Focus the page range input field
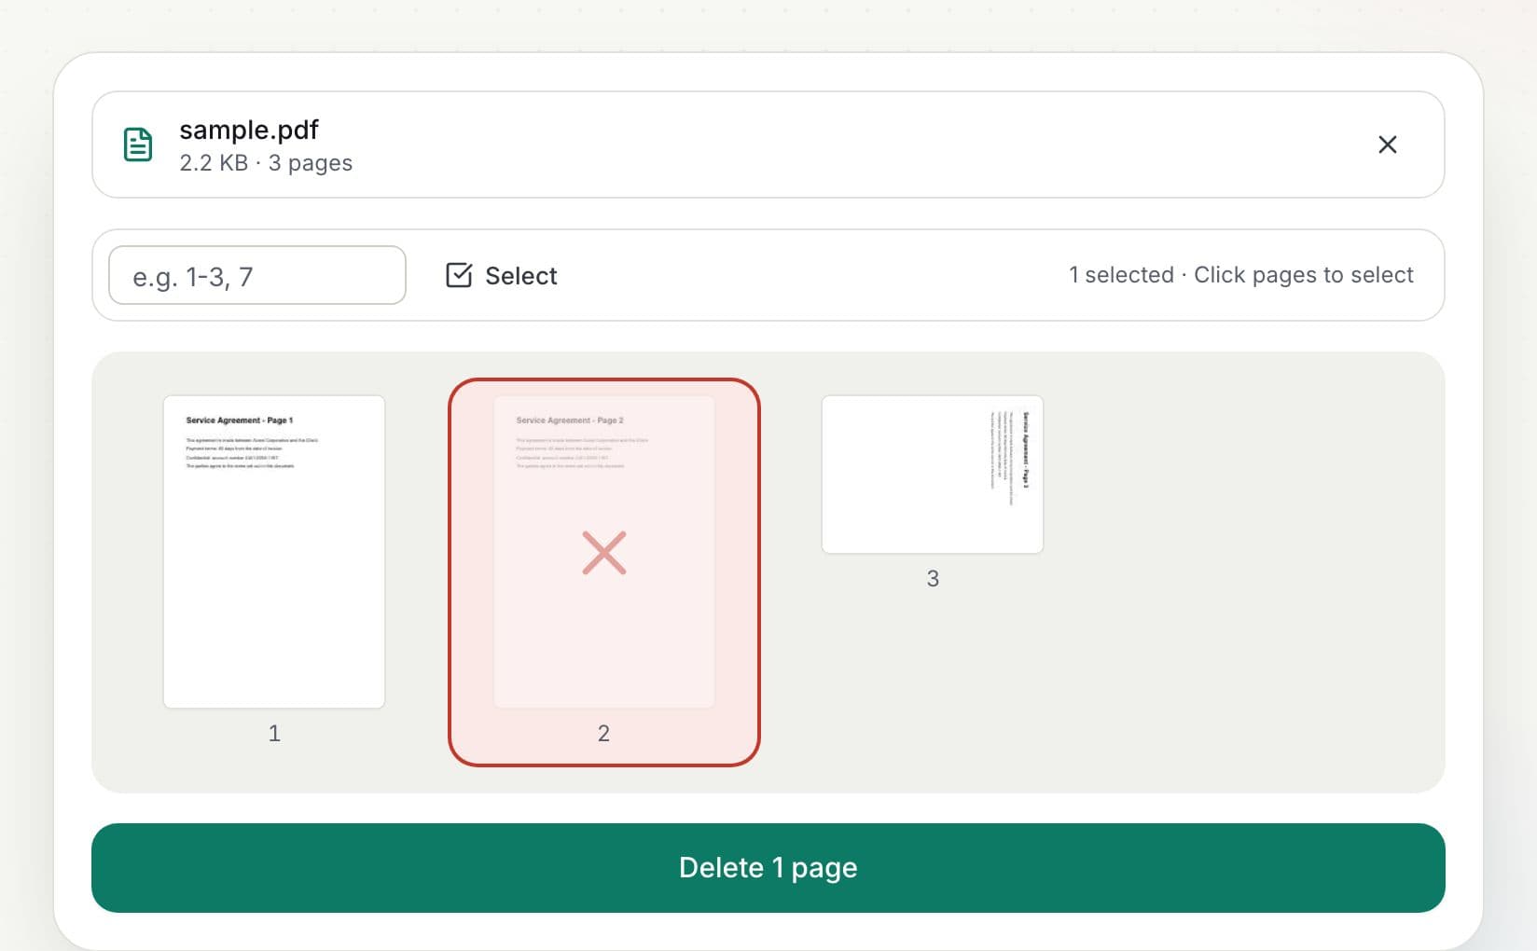The height and width of the screenshot is (951, 1537). pyautogui.click(x=257, y=275)
